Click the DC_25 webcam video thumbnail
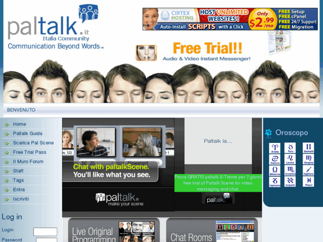This screenshot has height=242, width=323. click(96, 143)
